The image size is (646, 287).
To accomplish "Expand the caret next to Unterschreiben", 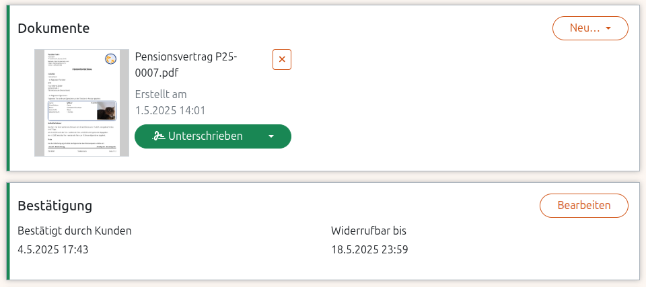I will (271, 136).
